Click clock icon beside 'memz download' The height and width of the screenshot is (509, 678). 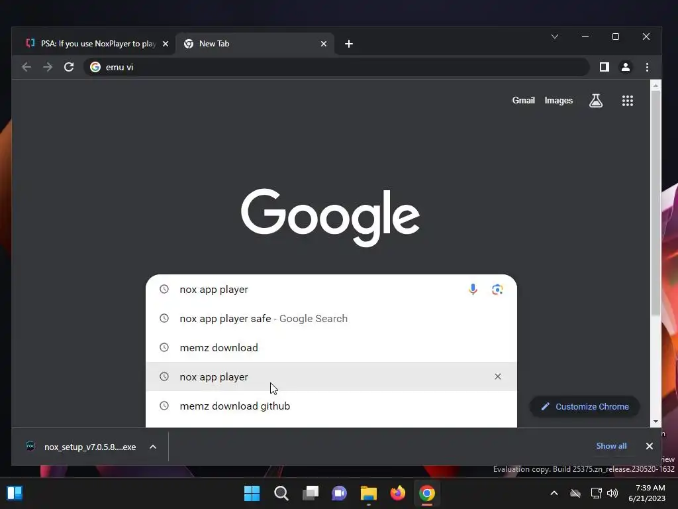click(164, 347)
